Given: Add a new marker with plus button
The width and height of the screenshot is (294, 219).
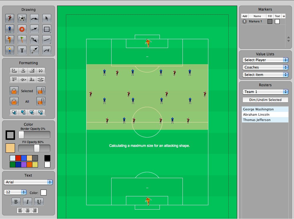Looking at the screenshot, I should coord(284,16).
